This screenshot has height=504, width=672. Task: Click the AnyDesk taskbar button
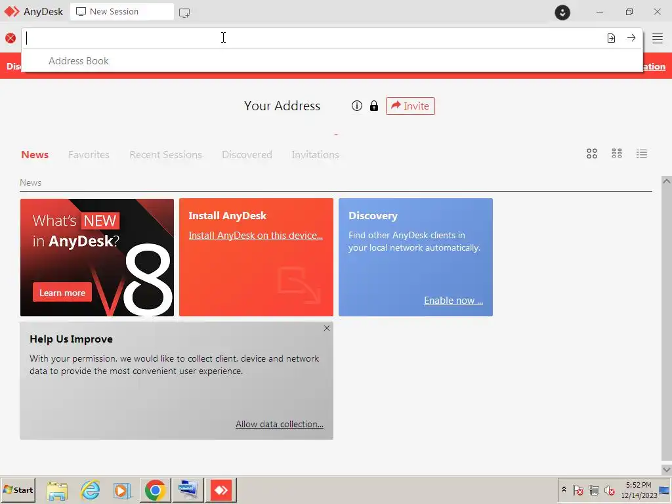pyautogui.click(x=221, y=490)
